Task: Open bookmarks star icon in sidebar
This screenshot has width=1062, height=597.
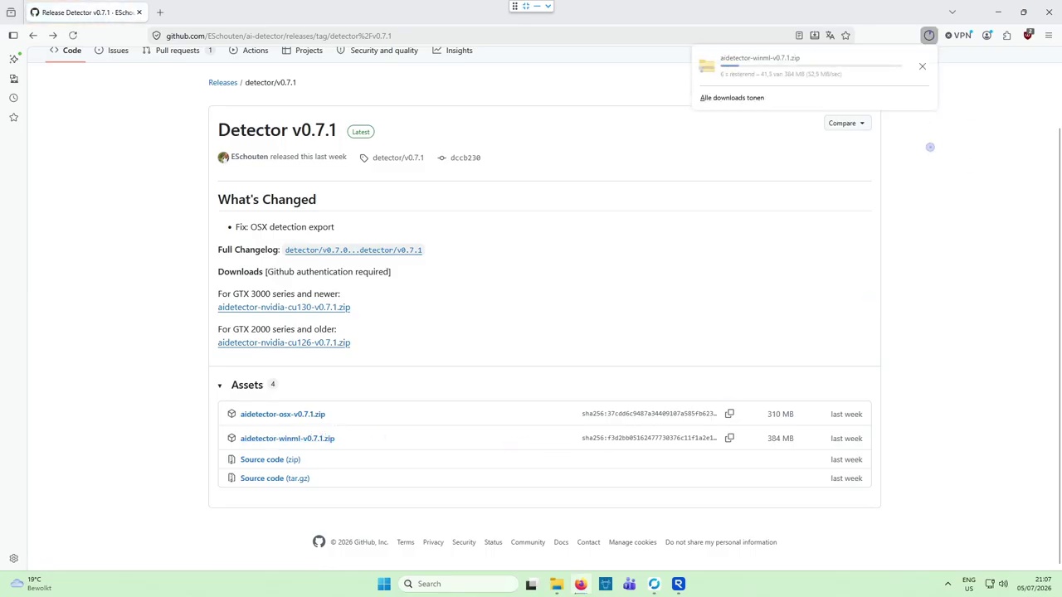Action: pyautogui.click(x=13, y=118)
